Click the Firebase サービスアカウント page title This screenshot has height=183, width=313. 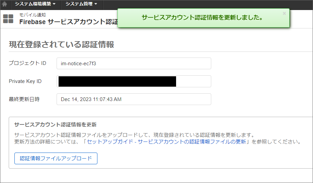point(69,21)
